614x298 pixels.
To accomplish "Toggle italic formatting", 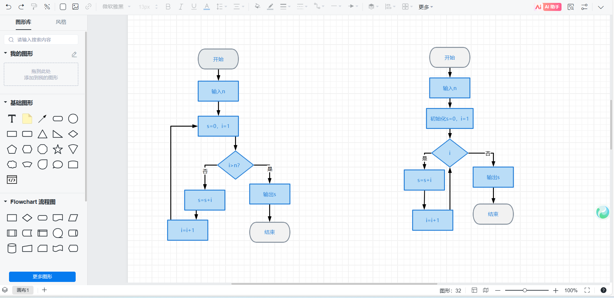I will tap(181, 7).
